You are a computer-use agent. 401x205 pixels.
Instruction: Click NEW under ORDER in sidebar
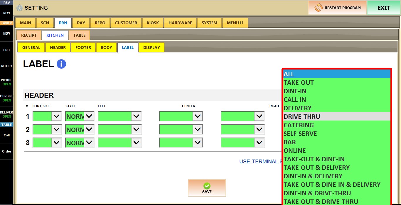tap(6, 33)
